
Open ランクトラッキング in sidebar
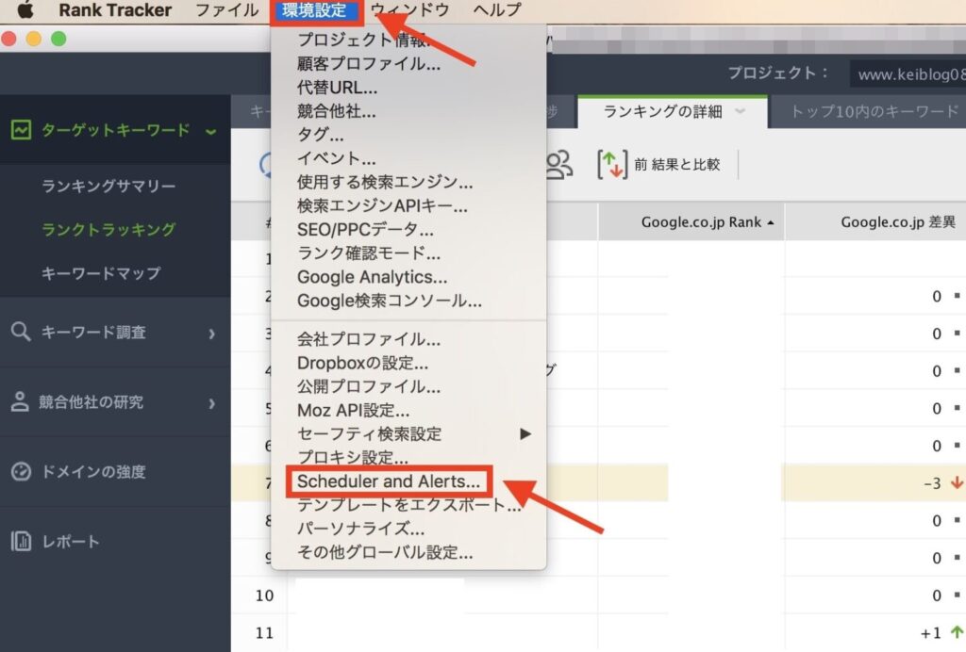(108, 230)
